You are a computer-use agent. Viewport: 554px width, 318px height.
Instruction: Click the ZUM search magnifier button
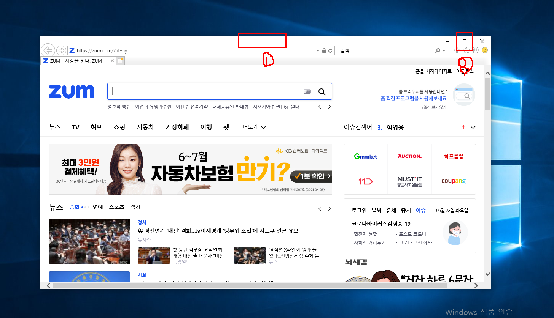(322, 91)
